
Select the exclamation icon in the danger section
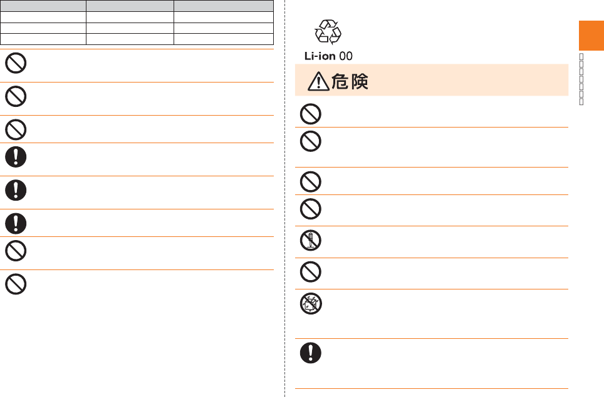(311, 353)
